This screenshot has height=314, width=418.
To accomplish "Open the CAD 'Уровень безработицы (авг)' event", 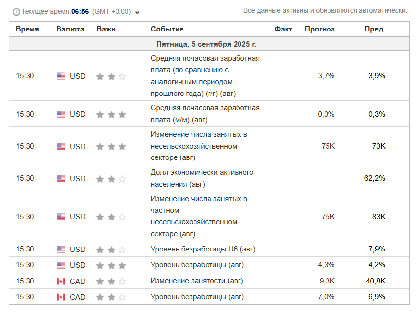I will [197, 297].
